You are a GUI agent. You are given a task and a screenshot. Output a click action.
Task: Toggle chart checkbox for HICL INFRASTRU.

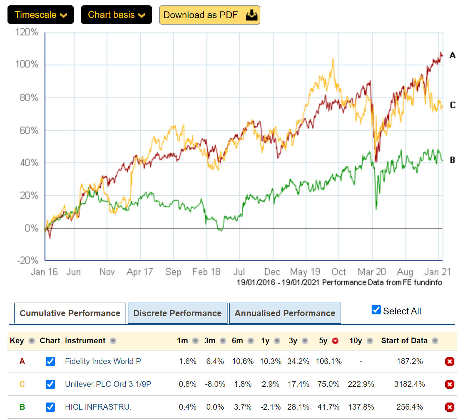pos(50,407)
